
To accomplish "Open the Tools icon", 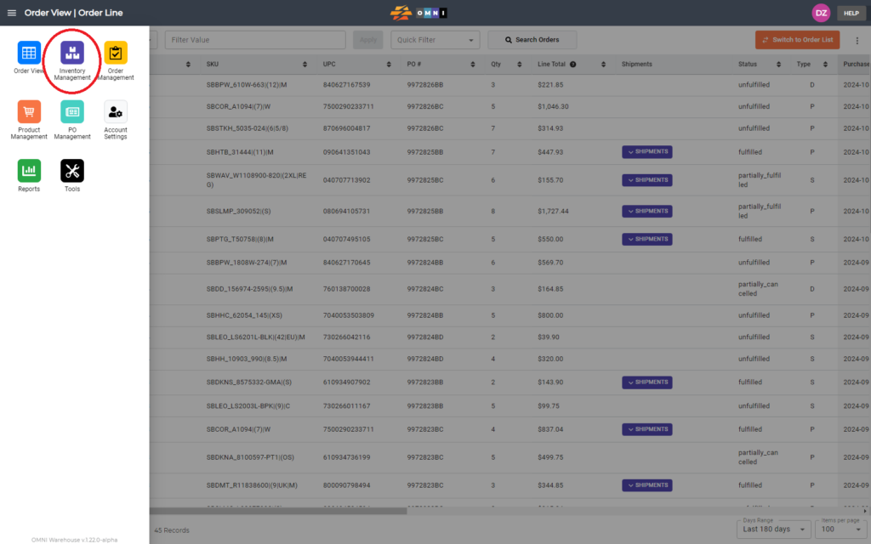I will click(x=72, y=171).
